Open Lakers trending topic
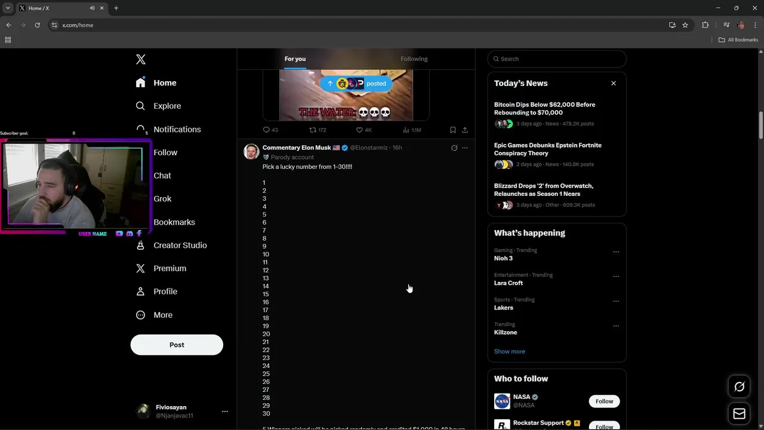Screen dimensions: 764x430 (504, 308)
